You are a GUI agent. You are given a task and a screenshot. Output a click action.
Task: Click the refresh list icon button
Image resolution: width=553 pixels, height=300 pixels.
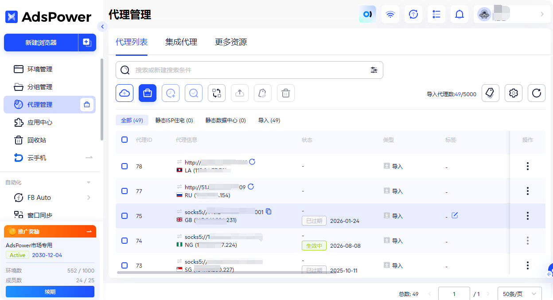point(537,93)
